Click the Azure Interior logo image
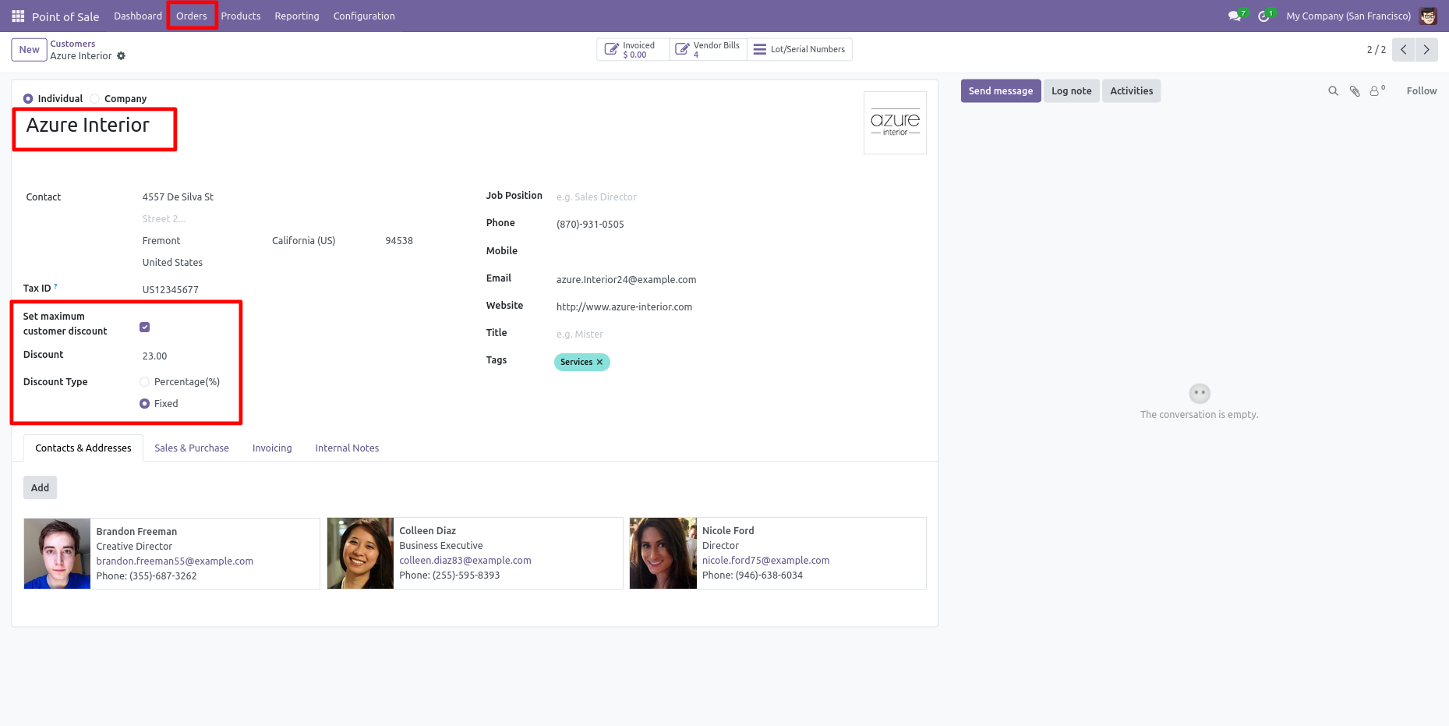 (895, 122)
